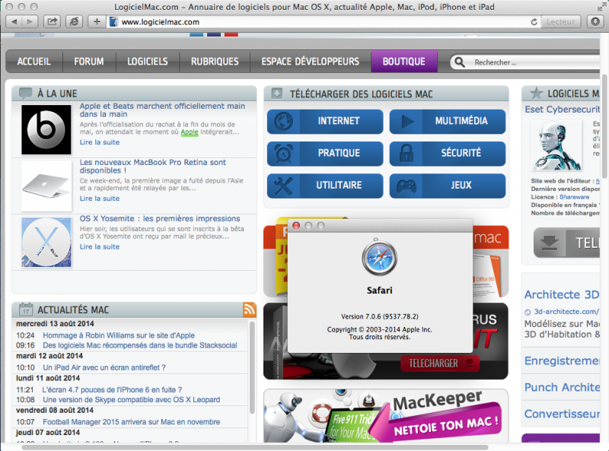This screenshot has width=609, height=451.
Task: Click the padlock icon on SÉCURITÉ
Action: pyautogui.click(x=407, y=153)
